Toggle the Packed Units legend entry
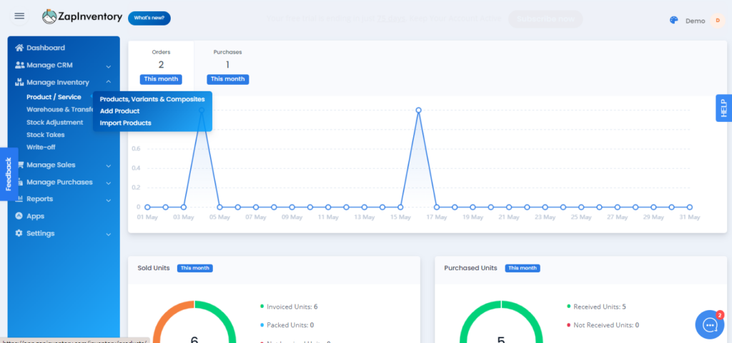Viewport: 732px width, 343px height. [x=287, y=325]
